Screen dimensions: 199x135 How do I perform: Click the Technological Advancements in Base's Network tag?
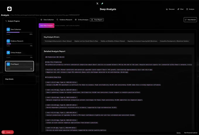(x=58, y=41)
